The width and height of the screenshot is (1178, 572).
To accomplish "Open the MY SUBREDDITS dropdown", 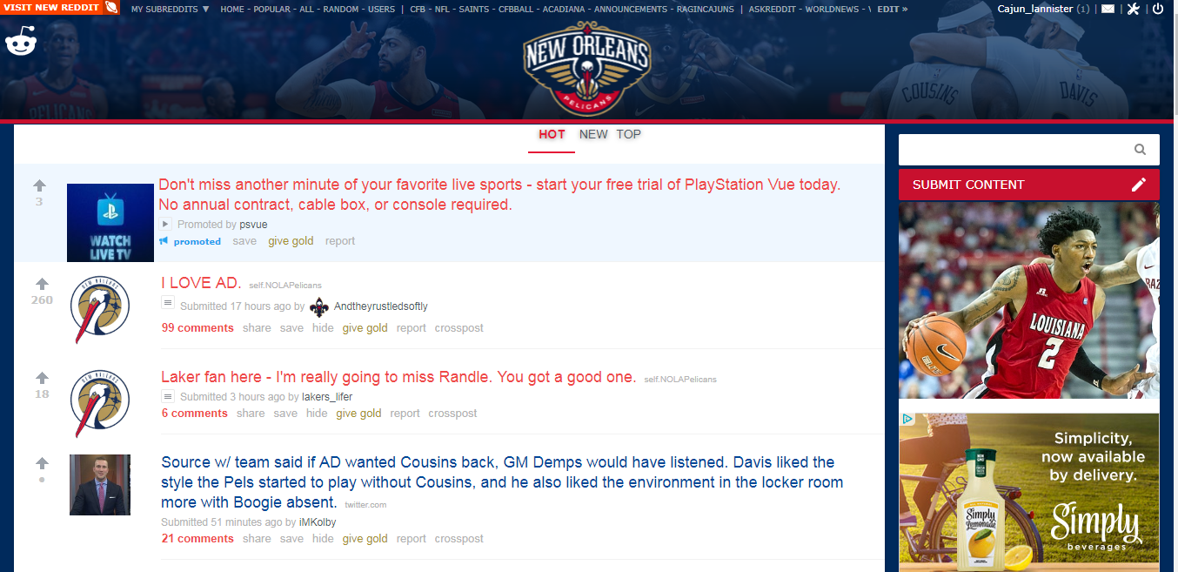I will pyautogui.click(x=171, y=9).
